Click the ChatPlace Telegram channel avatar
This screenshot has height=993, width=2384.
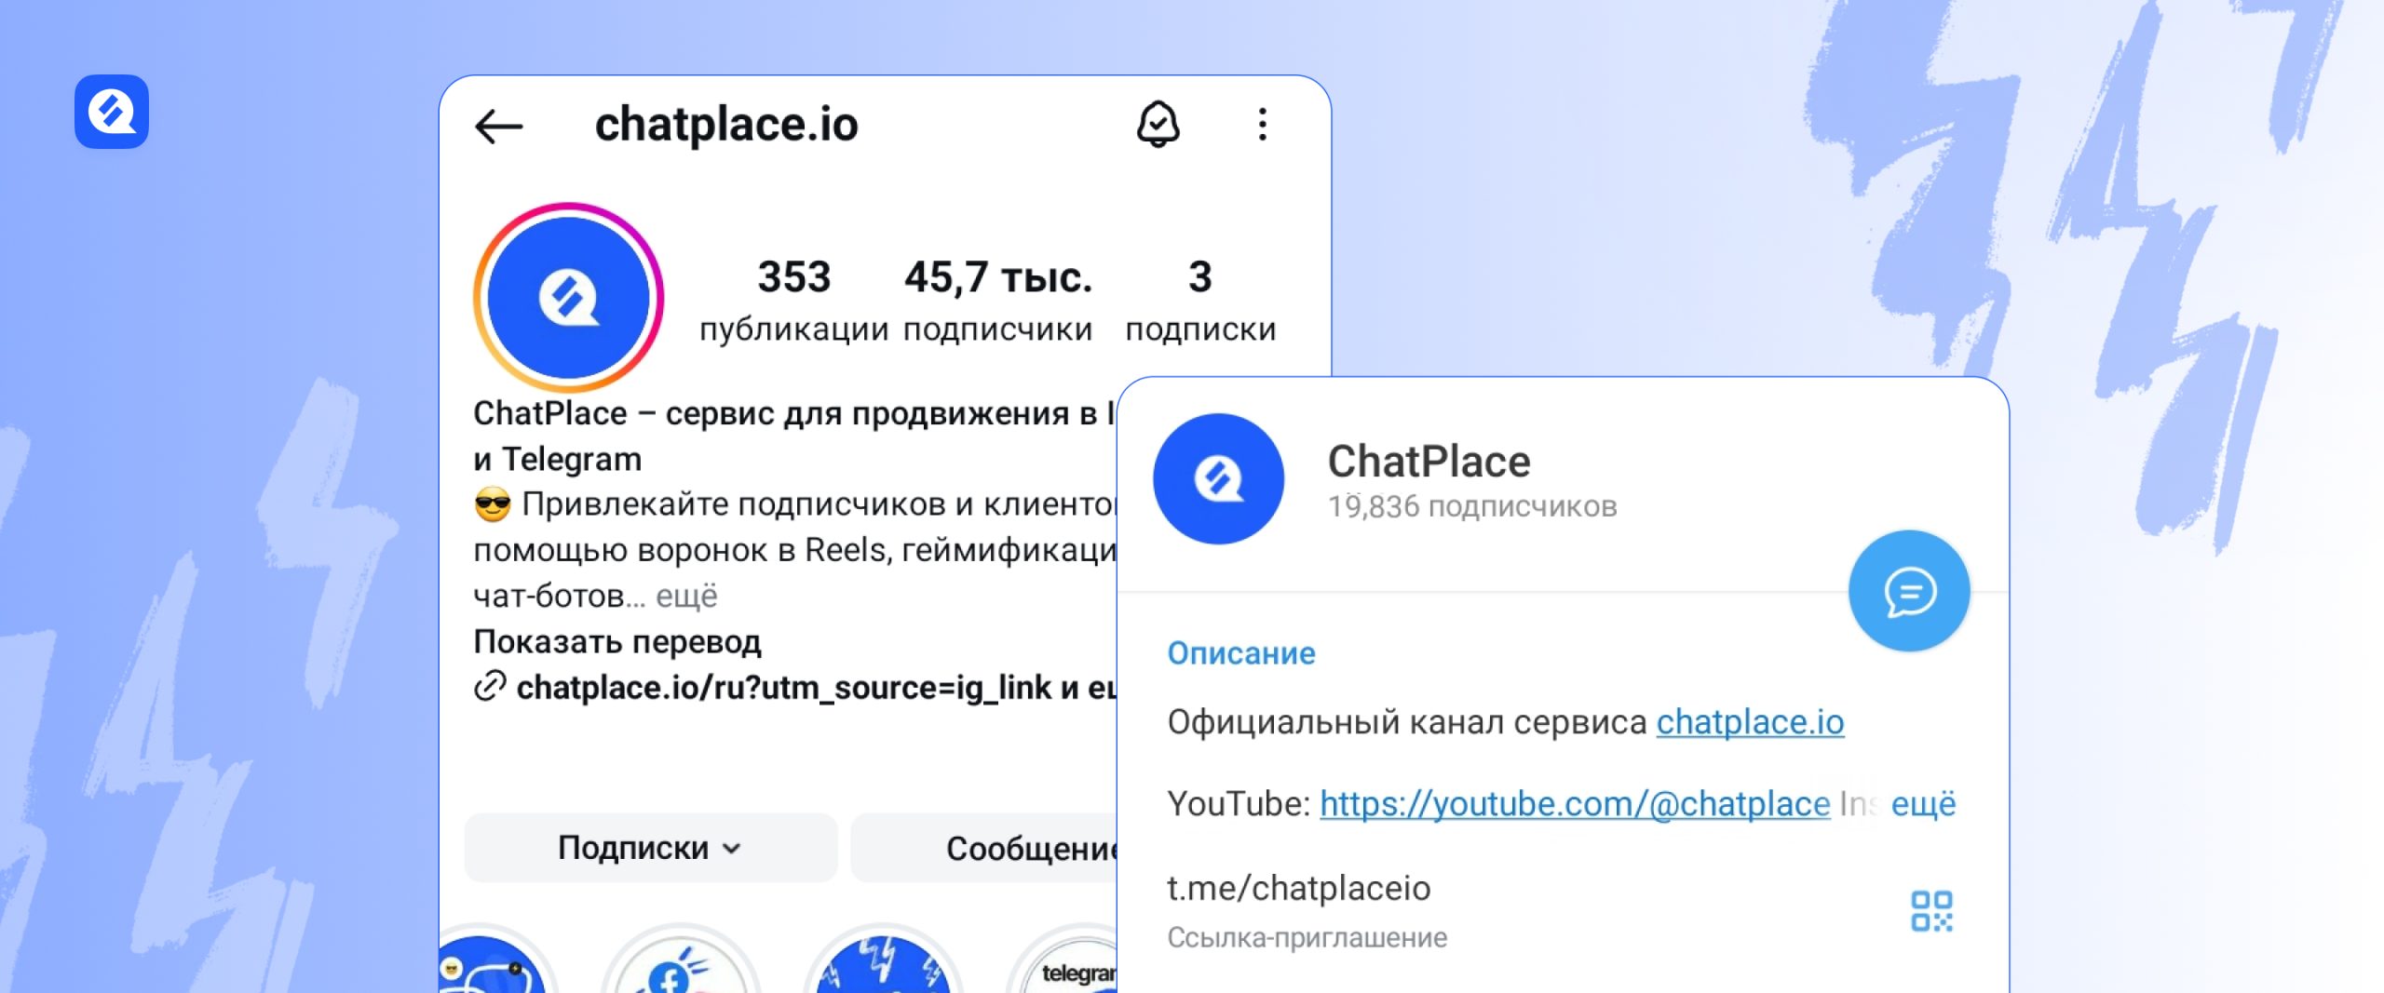click(1218, 479)
